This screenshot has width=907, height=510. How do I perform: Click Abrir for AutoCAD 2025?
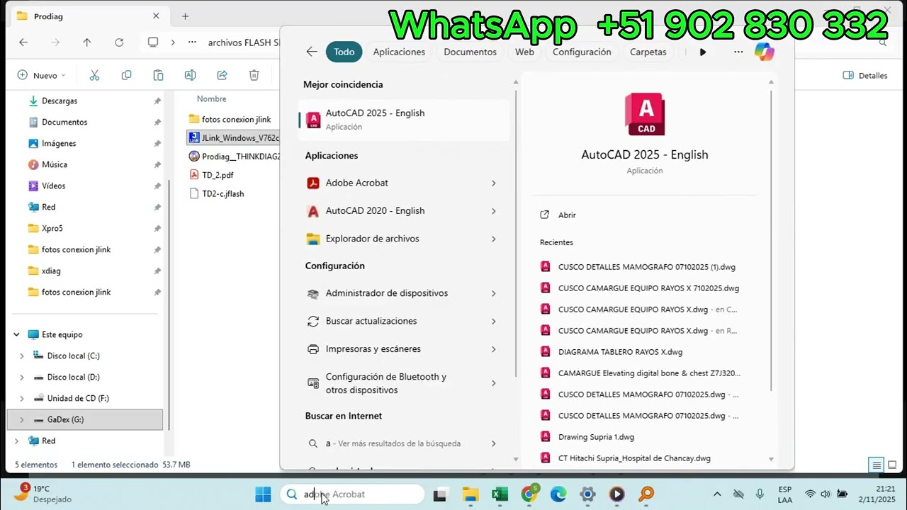567,215
